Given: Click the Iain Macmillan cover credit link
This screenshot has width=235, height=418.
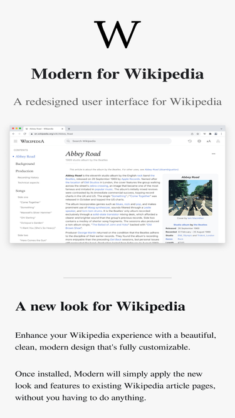Looking at the screenshot, I should pyautogui.click(x=196, y=218).
